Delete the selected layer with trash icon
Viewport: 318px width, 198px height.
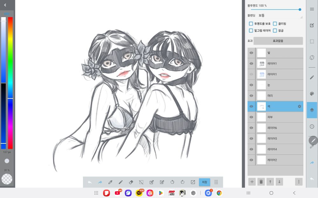pos(261,182)
